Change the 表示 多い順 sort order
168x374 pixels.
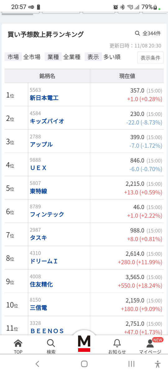pyautogui.click(x=103, y=57)
